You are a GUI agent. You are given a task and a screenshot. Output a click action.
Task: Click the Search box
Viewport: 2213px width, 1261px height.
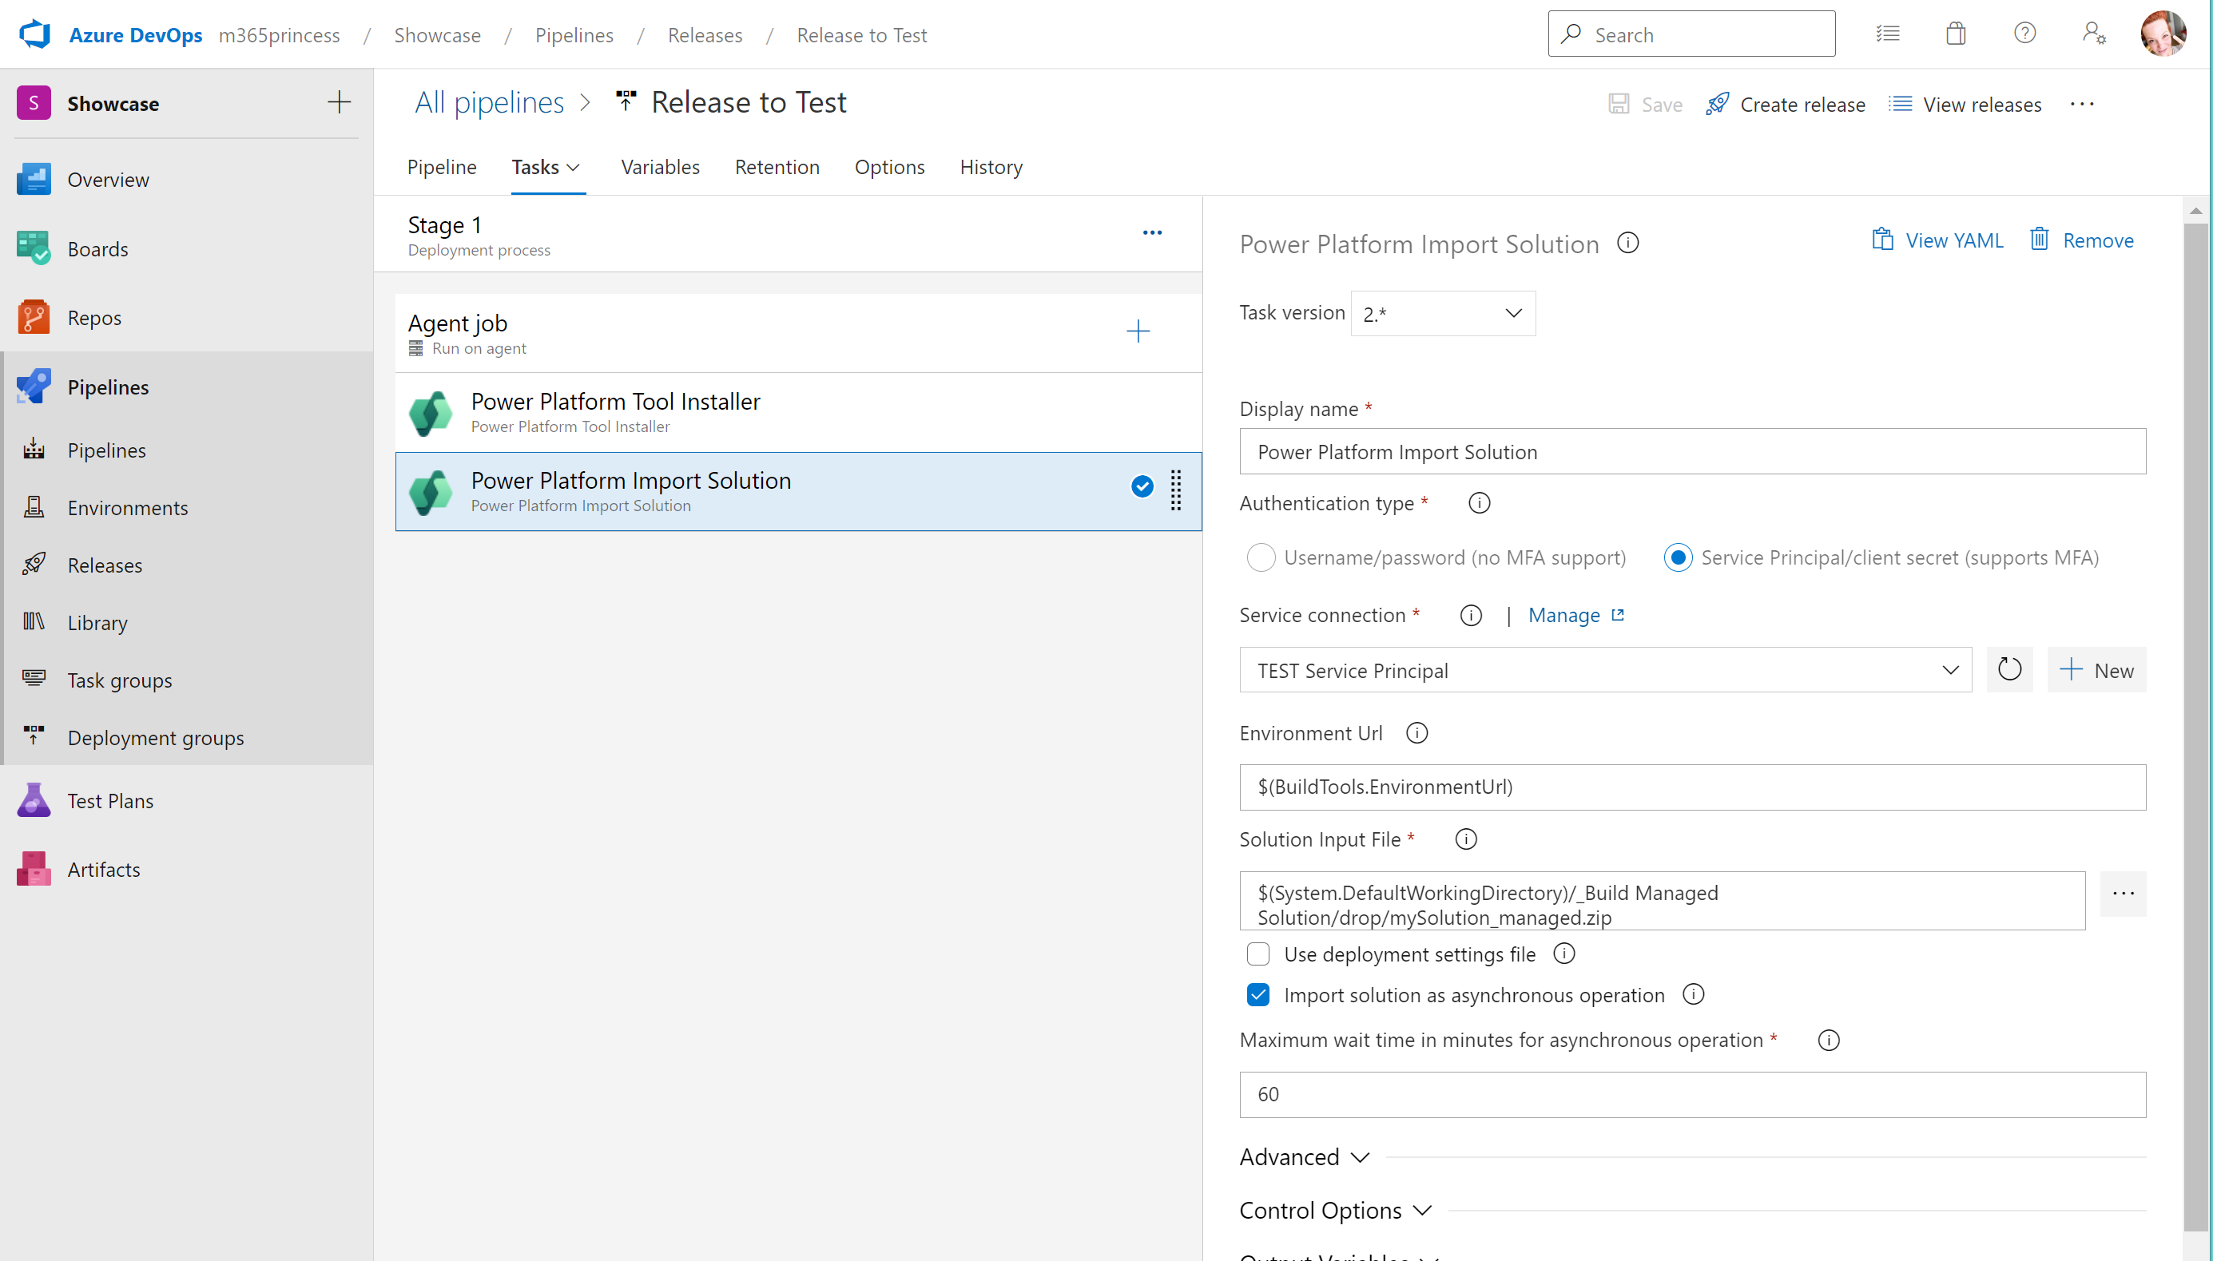click(x=1691, y=34)
